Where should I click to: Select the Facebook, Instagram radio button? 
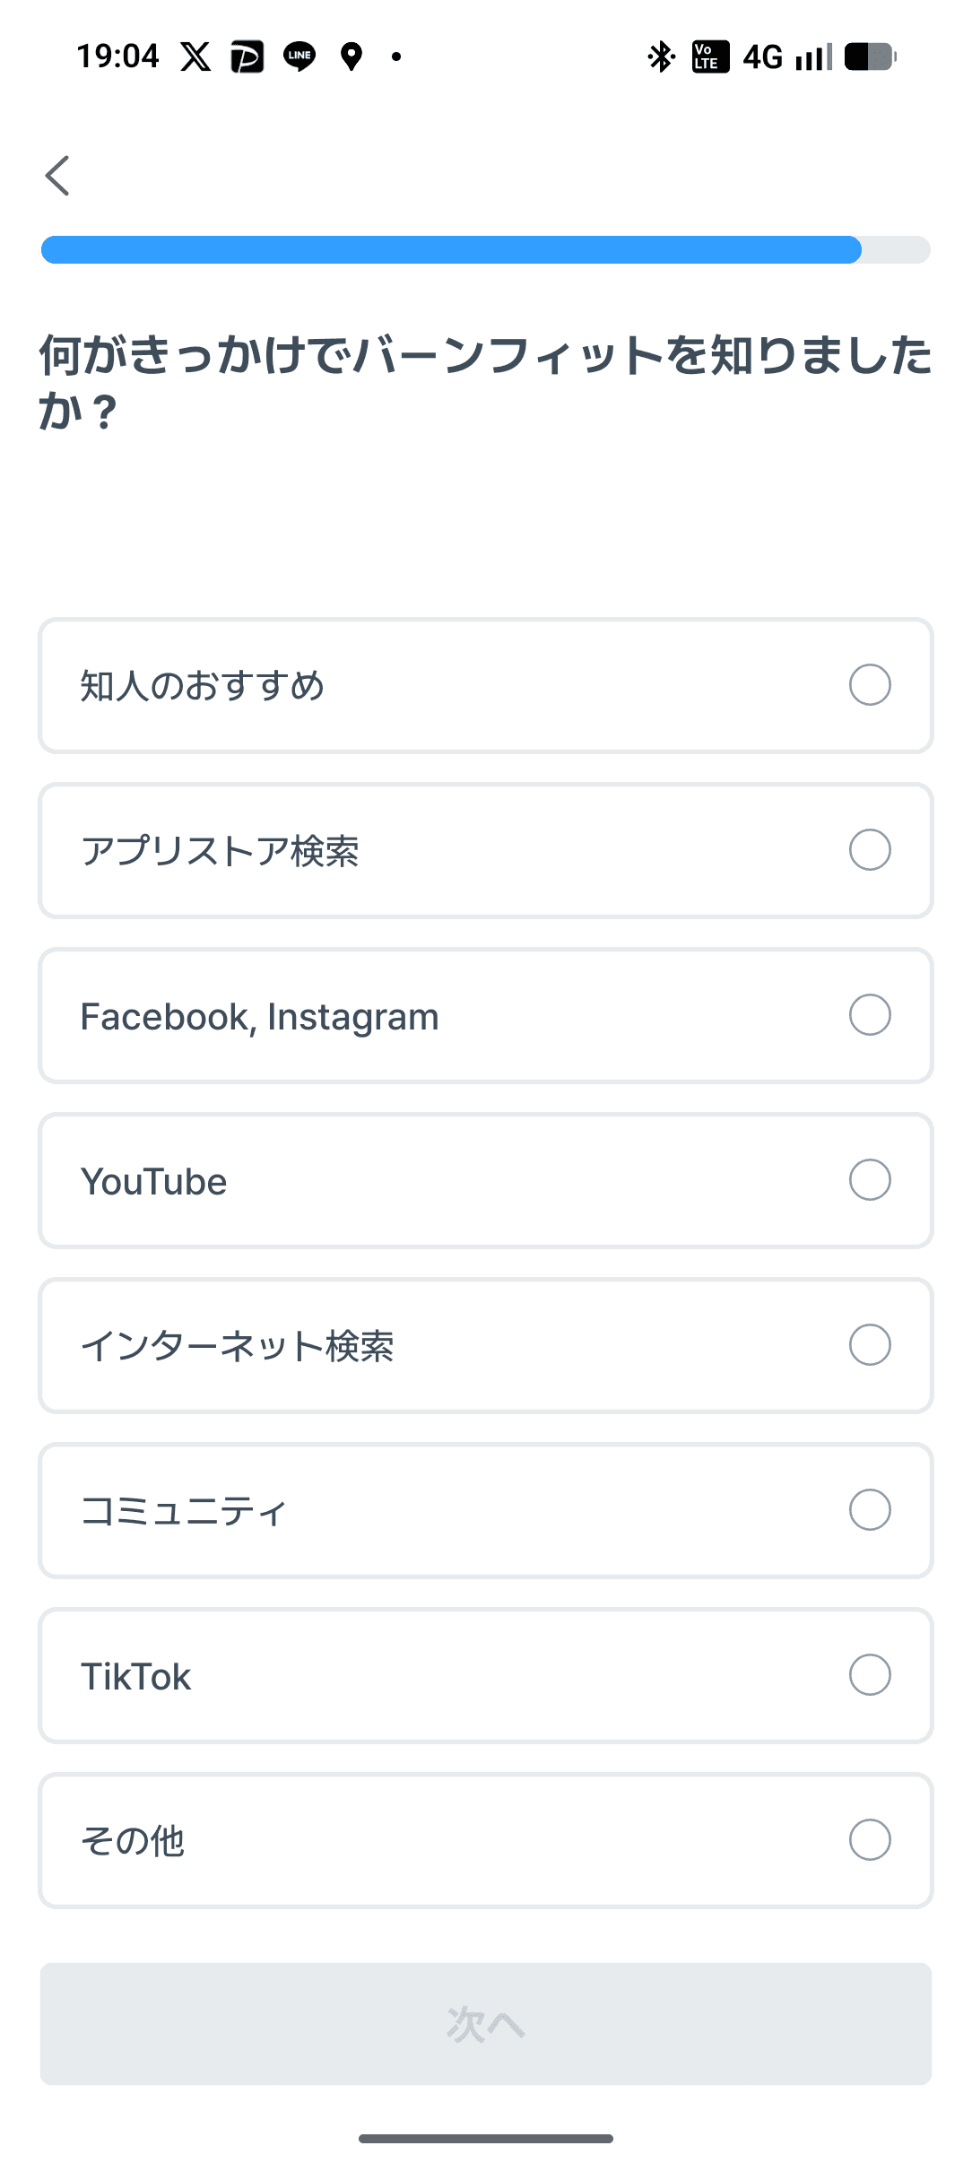[x=869, y=1015]
